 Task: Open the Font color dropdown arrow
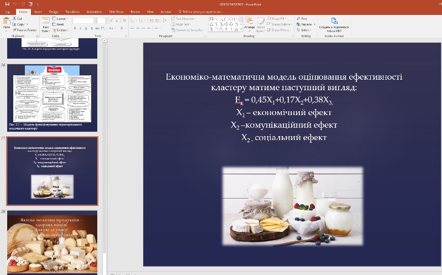click(x=125, y=28)
